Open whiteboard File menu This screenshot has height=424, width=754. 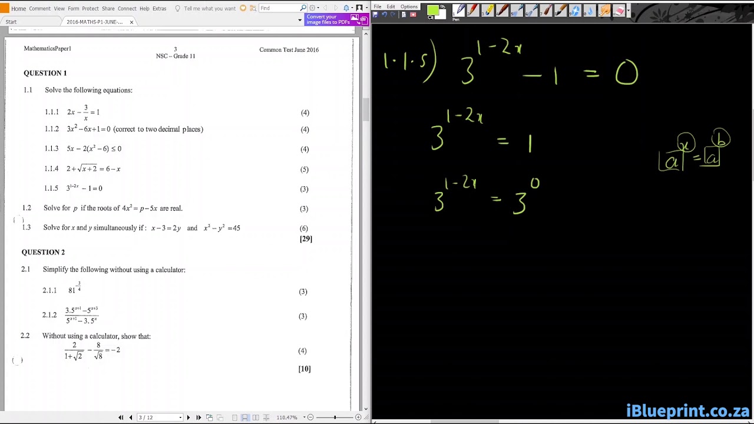[378, 6]
